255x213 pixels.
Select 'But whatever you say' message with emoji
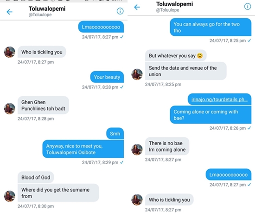[176, 56]
